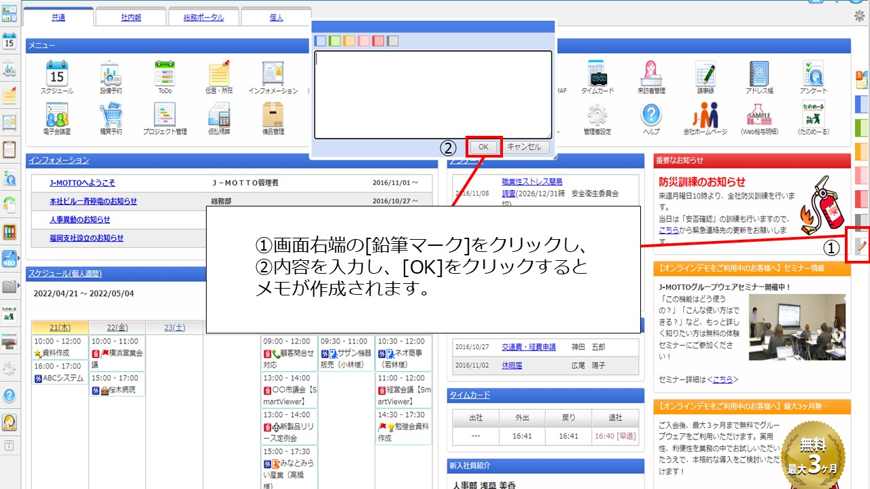Open the タイムカード section header link

click(470, 395)
